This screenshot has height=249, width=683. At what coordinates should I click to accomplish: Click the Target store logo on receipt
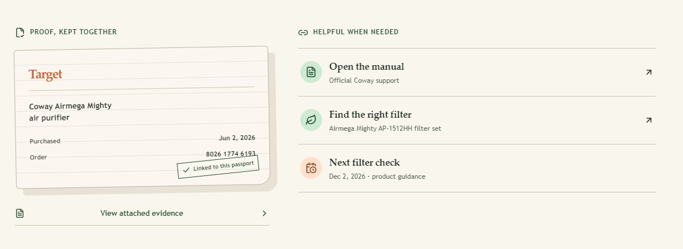tap(45, 75)
